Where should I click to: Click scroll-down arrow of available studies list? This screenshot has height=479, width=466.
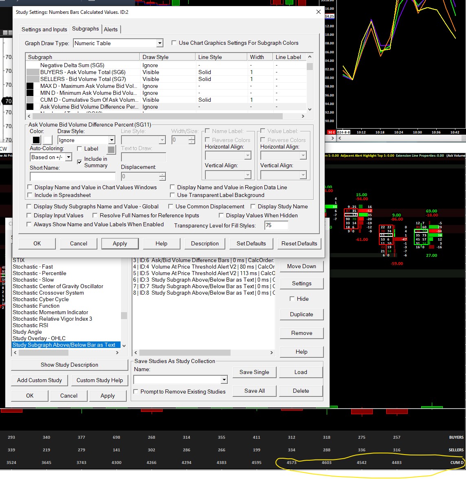(124, 346)
